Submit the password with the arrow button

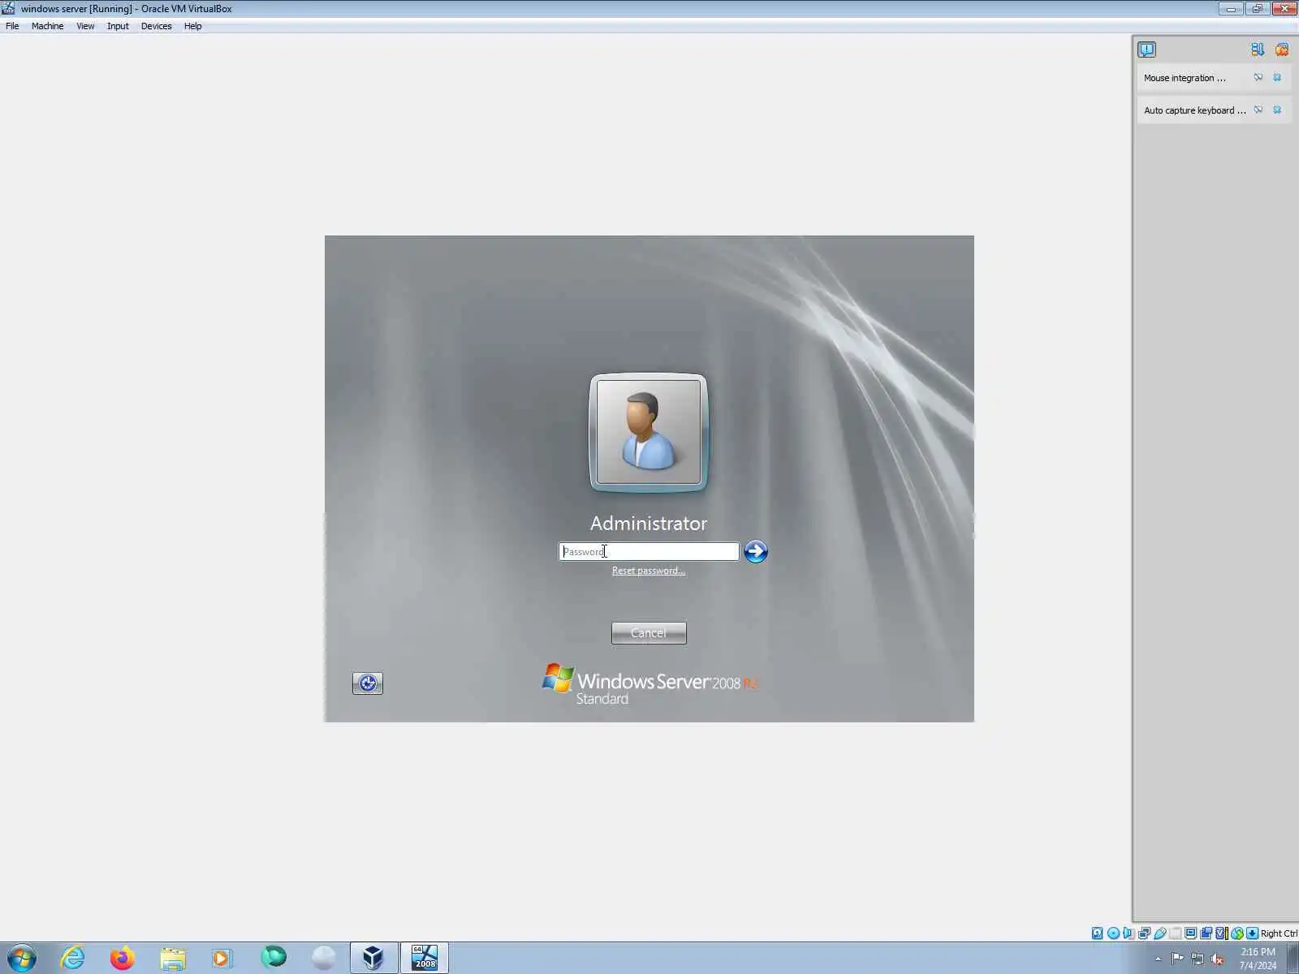pos(756,552)
